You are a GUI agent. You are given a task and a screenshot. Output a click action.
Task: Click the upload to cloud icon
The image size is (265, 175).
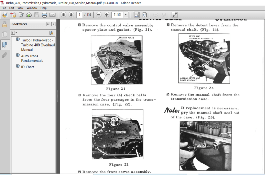pos(29,15)
